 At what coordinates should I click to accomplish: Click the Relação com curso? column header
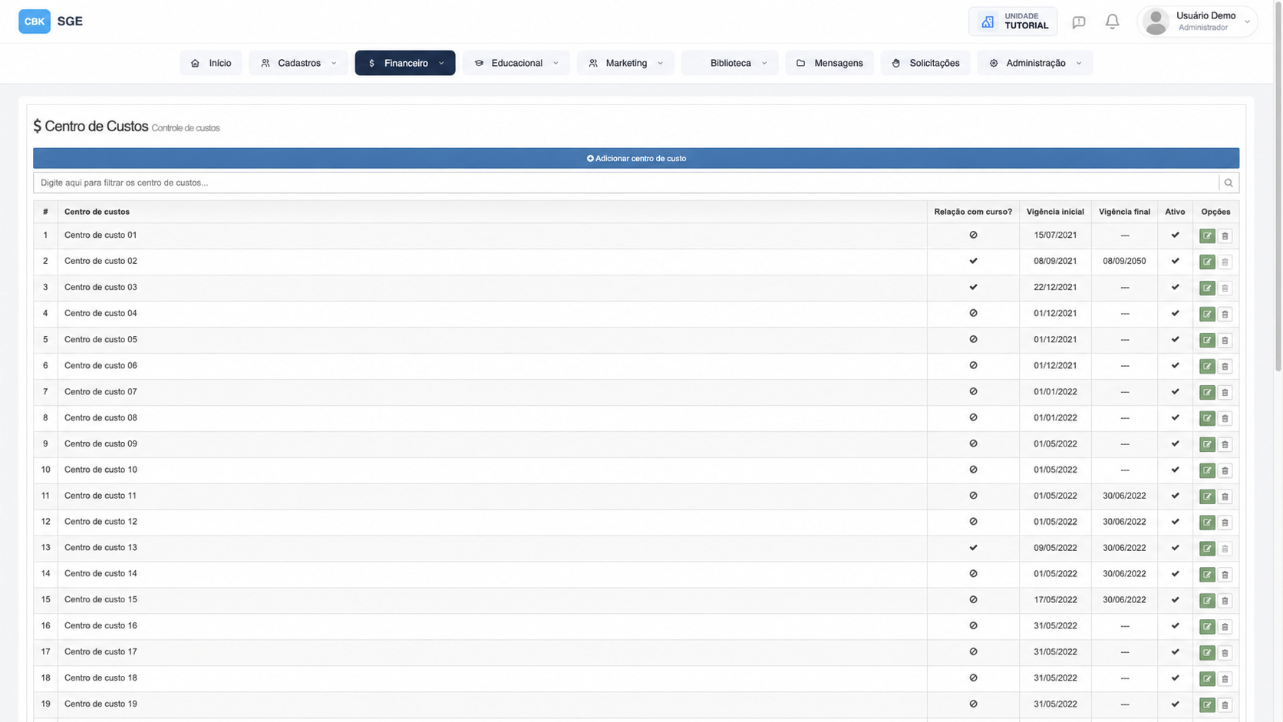[973, 212]
